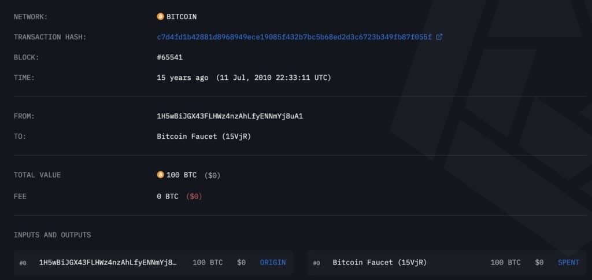Click the SPENT link on the output row
Screen dimensions: 592x280
point(568,263)
